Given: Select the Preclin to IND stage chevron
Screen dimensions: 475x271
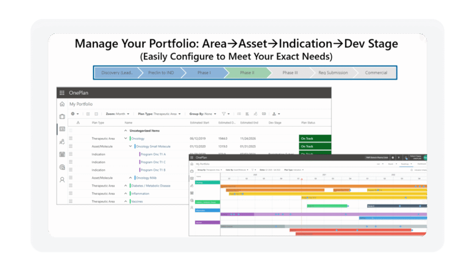Looking at the screenshot, I should coord(161,73).
